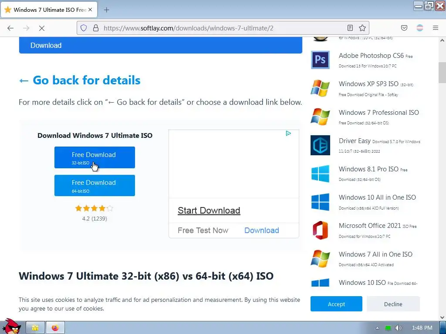Stop page loading with the X button
The height and width of the screenshot is (334, 446).
tap(41, 28)
